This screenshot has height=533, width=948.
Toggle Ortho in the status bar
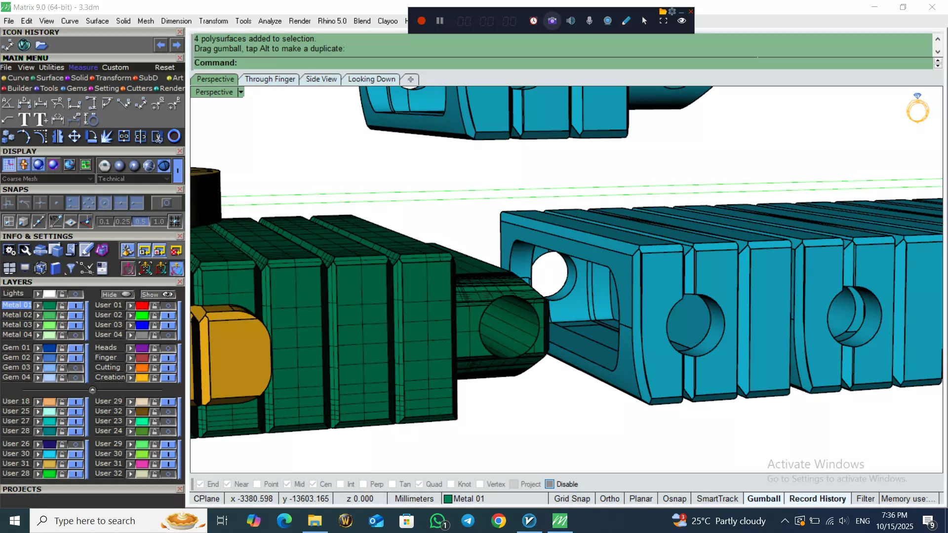(x=609, y=498)
